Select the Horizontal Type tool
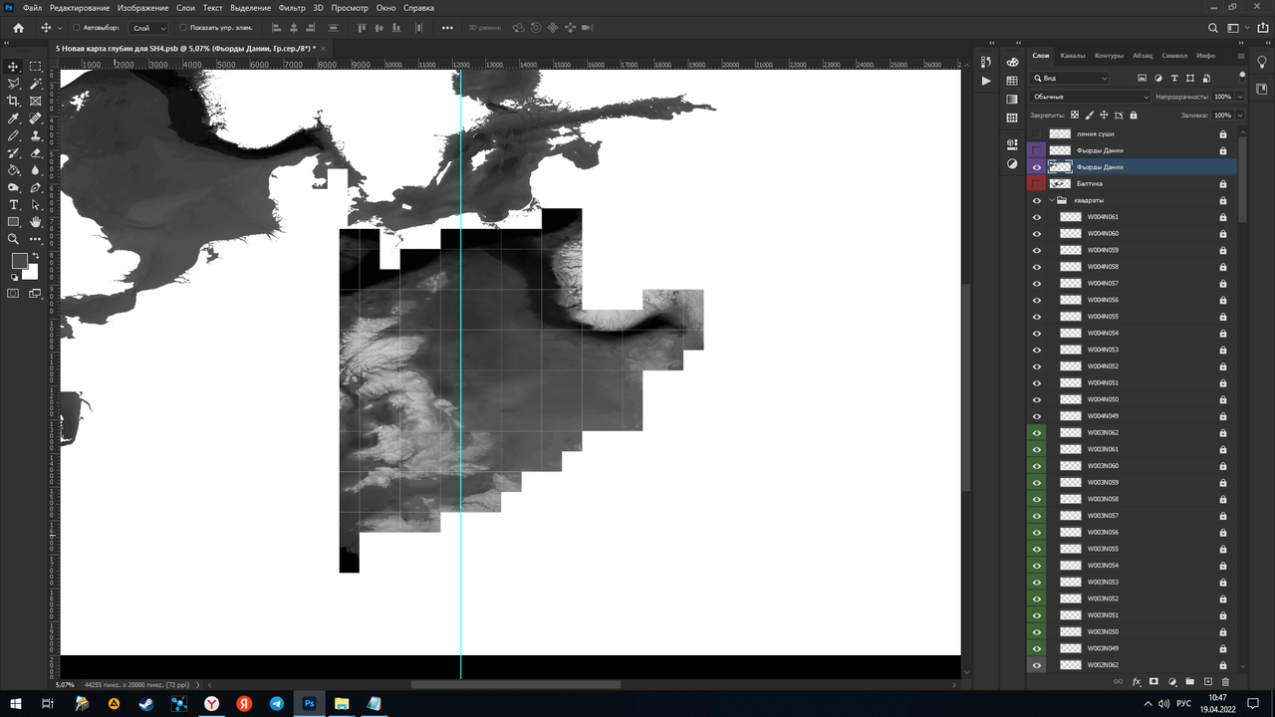 (x=14, y=204)
